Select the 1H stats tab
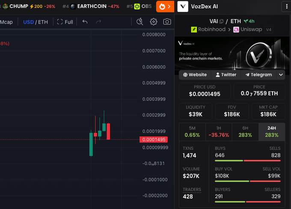The height and width of the screenshot is (209, 291). (x=219, y=132)
